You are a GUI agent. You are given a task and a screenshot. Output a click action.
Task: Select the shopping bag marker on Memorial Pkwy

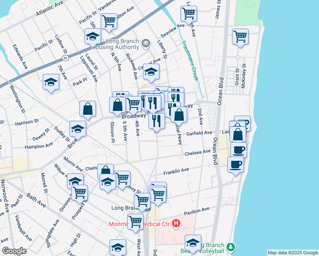point(179,115)
